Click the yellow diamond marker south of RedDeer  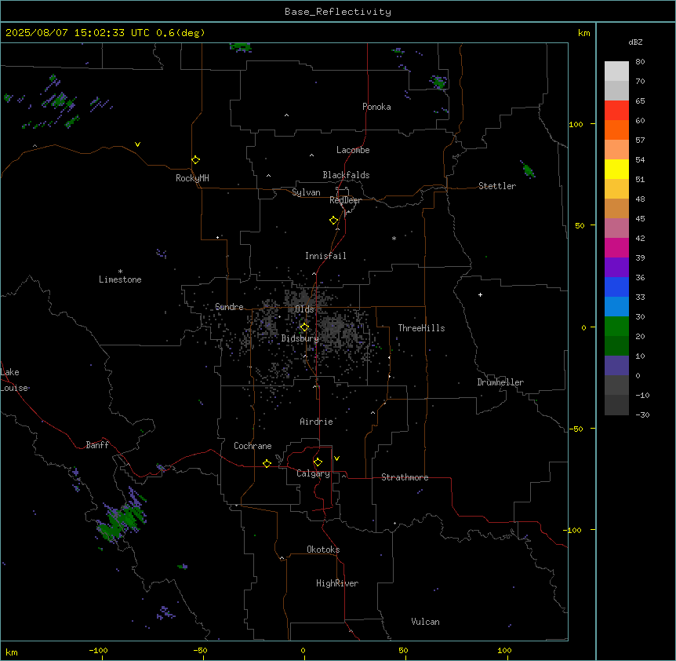[333, 220]
